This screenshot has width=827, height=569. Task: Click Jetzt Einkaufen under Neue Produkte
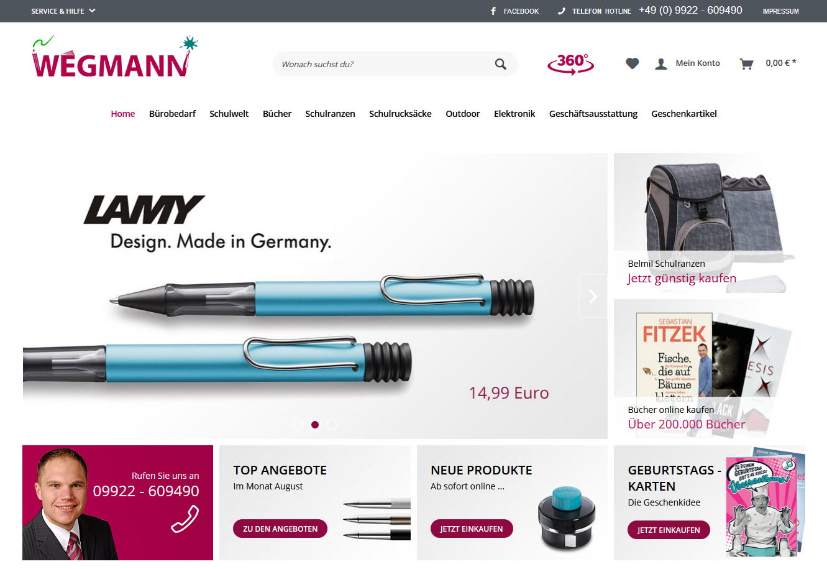(x=472, y=529)
